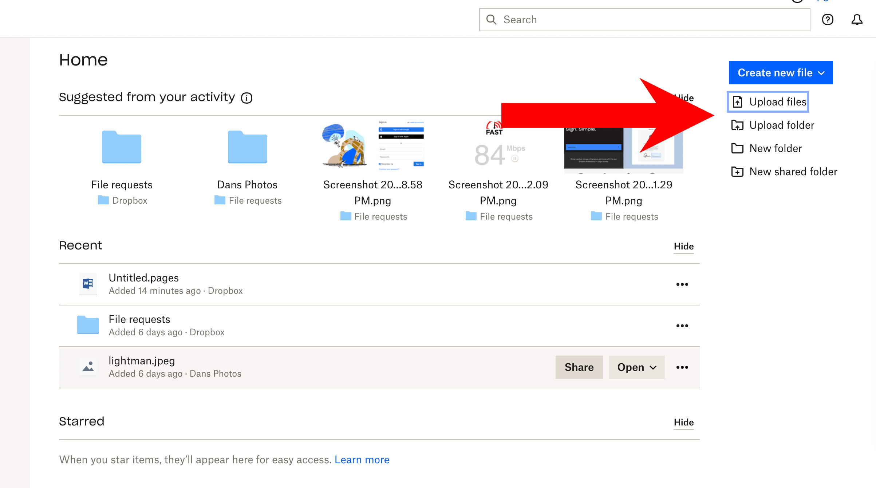Click File requests location under Screenshot 20...2.09
876x488 pixels.
tap(506, 217)
